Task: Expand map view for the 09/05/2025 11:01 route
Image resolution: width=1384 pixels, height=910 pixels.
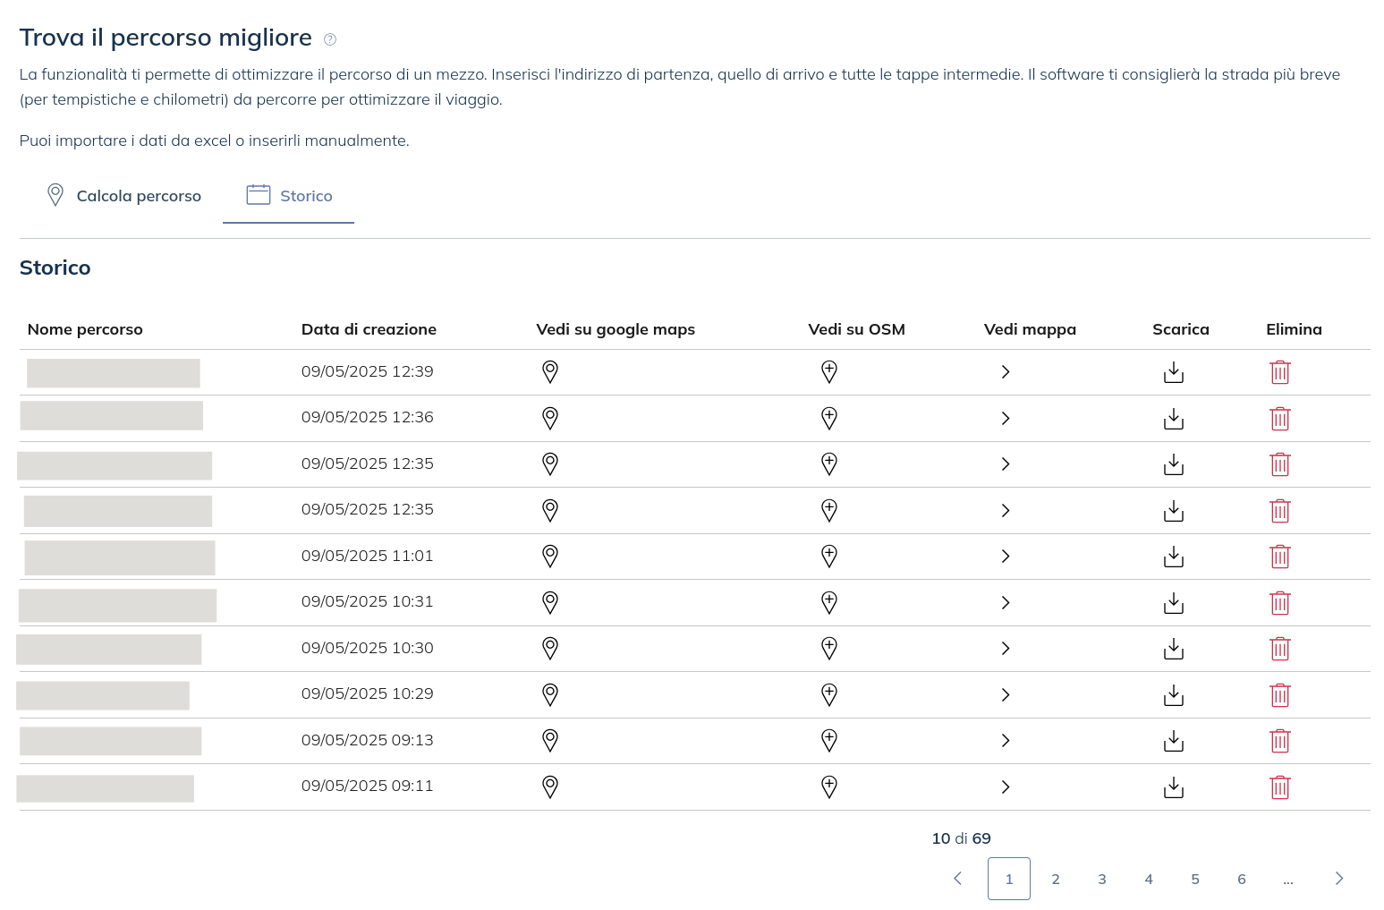Action: (x=1006, y=557)
